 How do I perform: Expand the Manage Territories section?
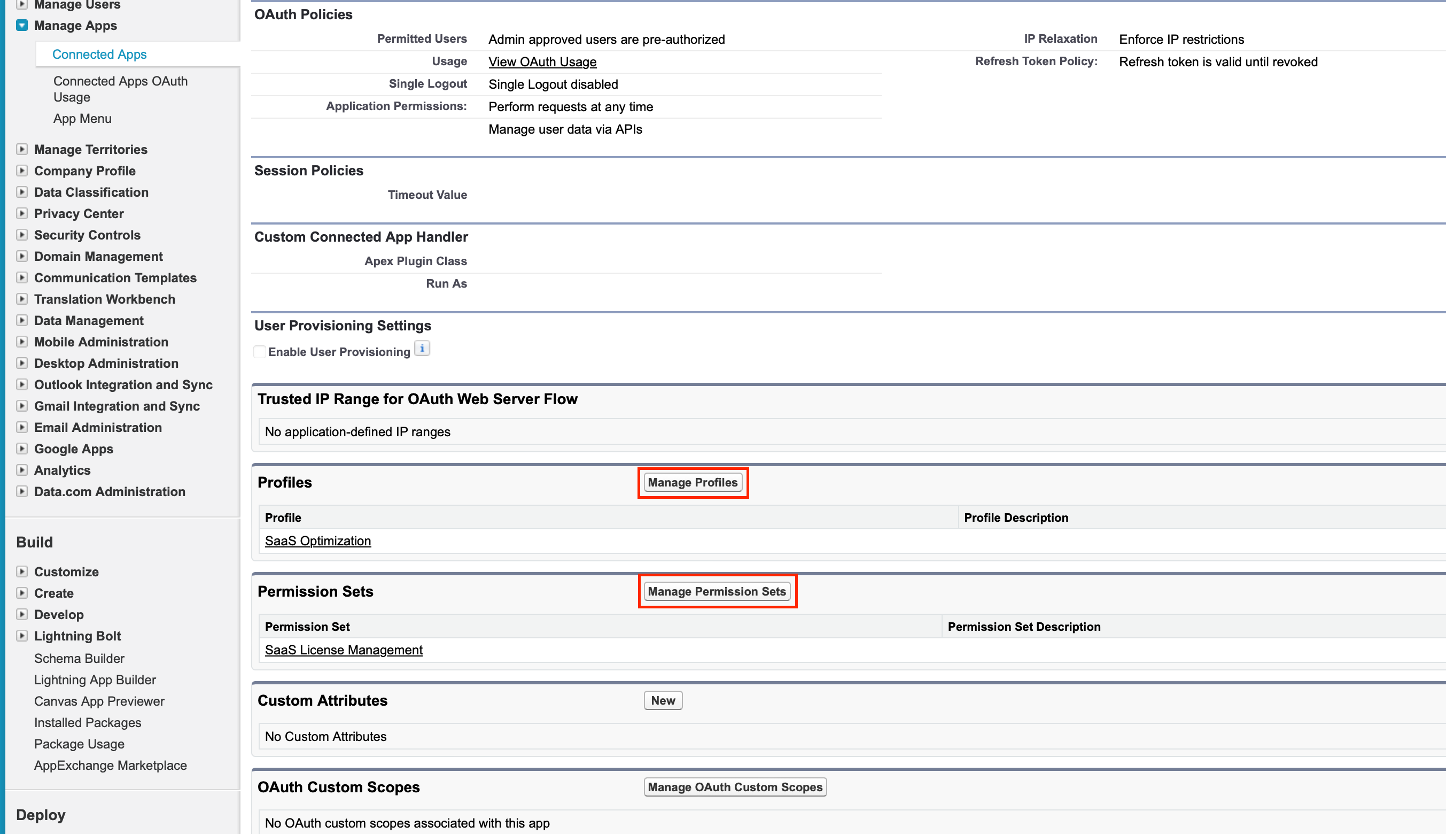tap(22, 149)
